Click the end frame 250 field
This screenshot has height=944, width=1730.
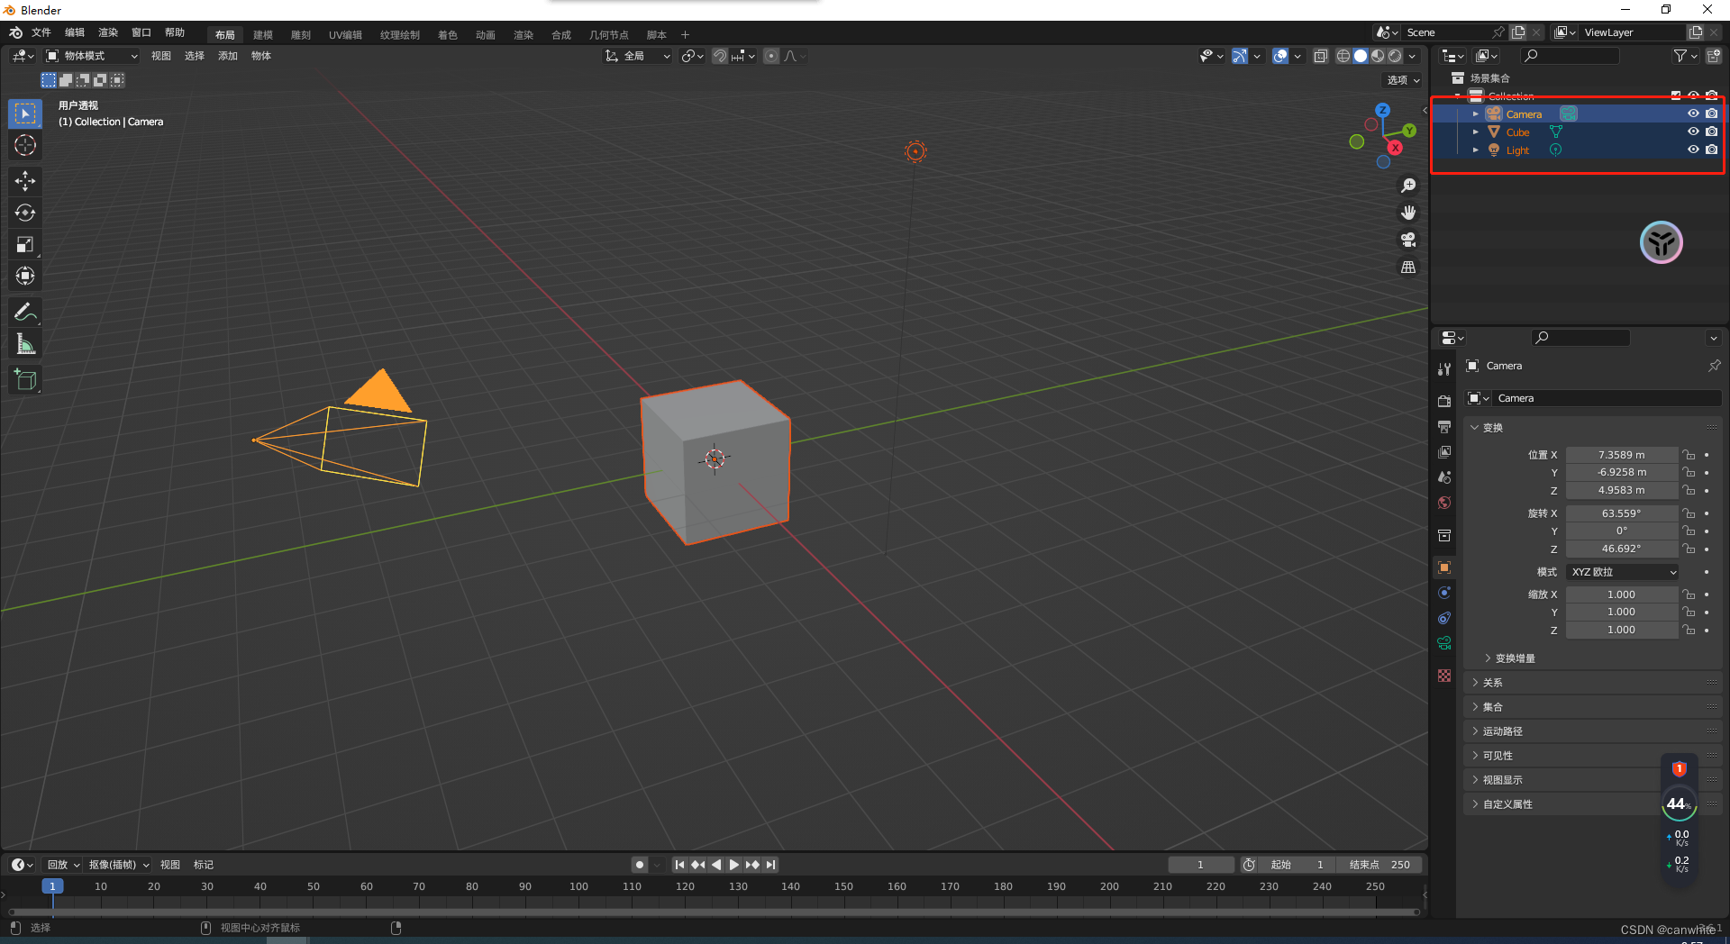coord(1379,865)
